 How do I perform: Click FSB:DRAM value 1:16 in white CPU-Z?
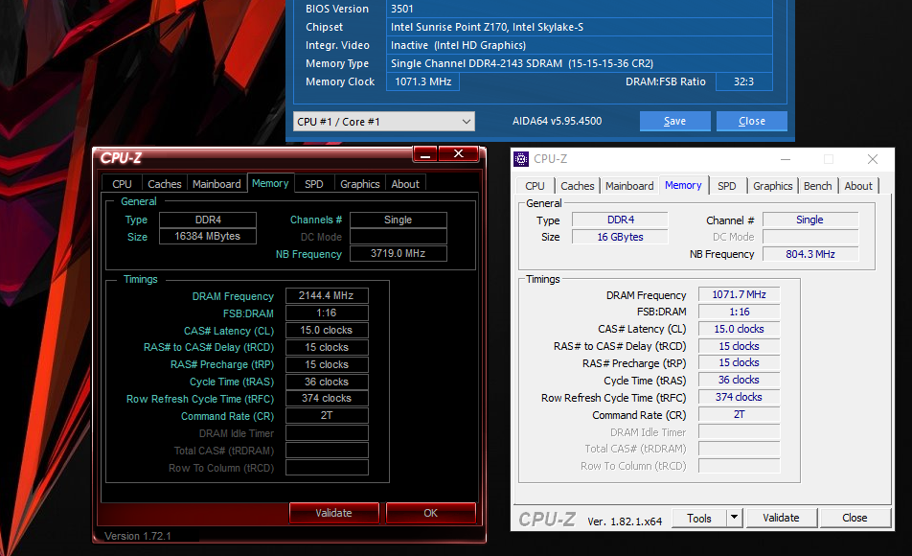[x=739, y=313]
